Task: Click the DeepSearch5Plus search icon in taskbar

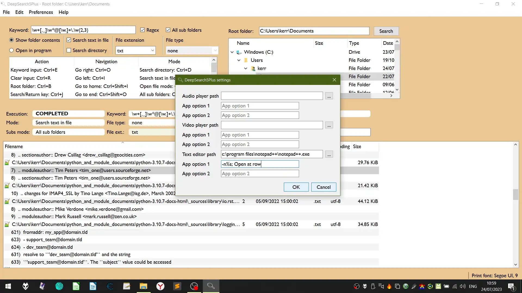Action: tap(212, 286)
